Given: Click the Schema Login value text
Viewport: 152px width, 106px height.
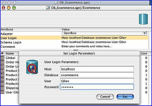Looking at the screenshot, I should [x=94, y=42].
